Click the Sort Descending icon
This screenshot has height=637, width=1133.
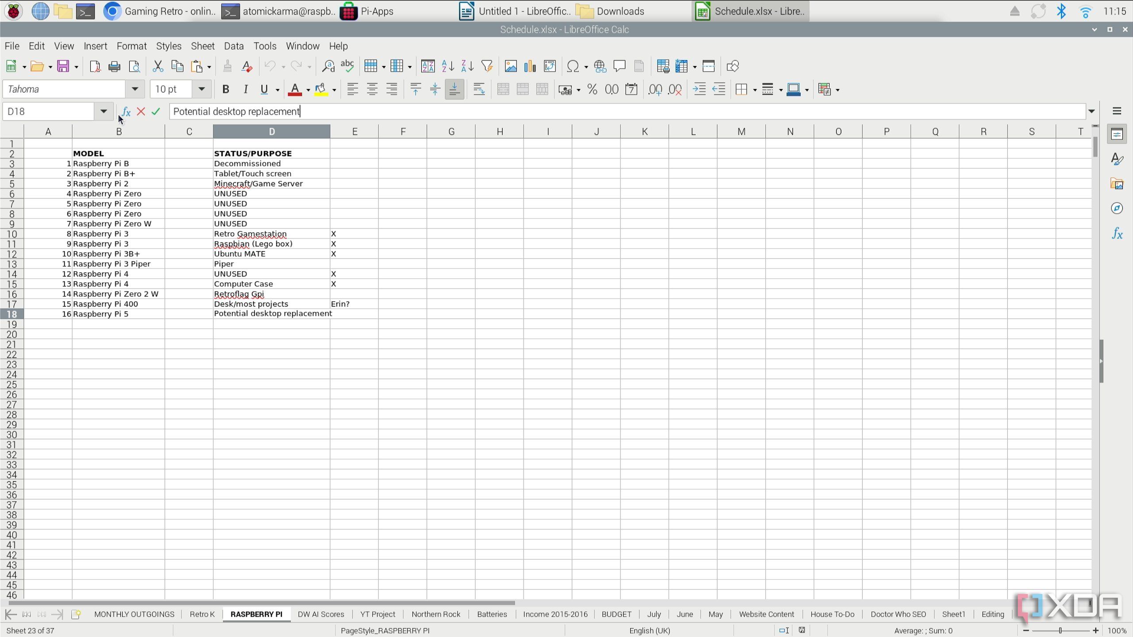click(467, 66)
